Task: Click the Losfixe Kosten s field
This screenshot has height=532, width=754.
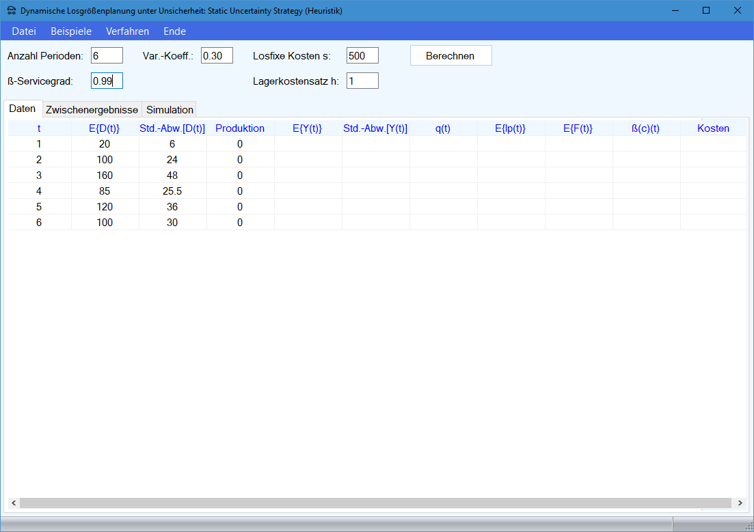Action: click(x=362, y=56)
